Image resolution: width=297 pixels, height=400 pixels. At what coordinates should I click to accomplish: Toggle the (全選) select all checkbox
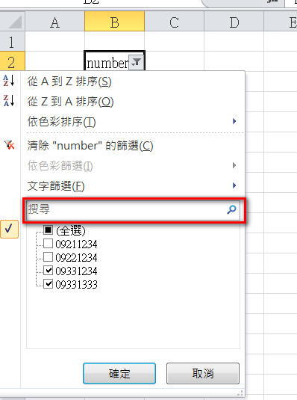[x=48, y=230]
